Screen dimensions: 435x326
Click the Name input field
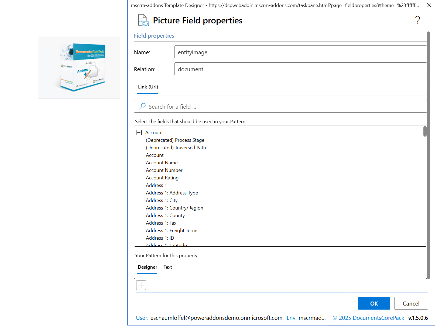(300, 52)
